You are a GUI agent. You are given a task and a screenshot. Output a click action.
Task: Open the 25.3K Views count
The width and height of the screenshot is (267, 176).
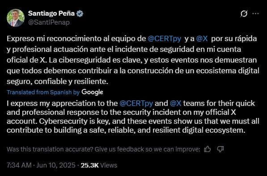coord(99,165)
